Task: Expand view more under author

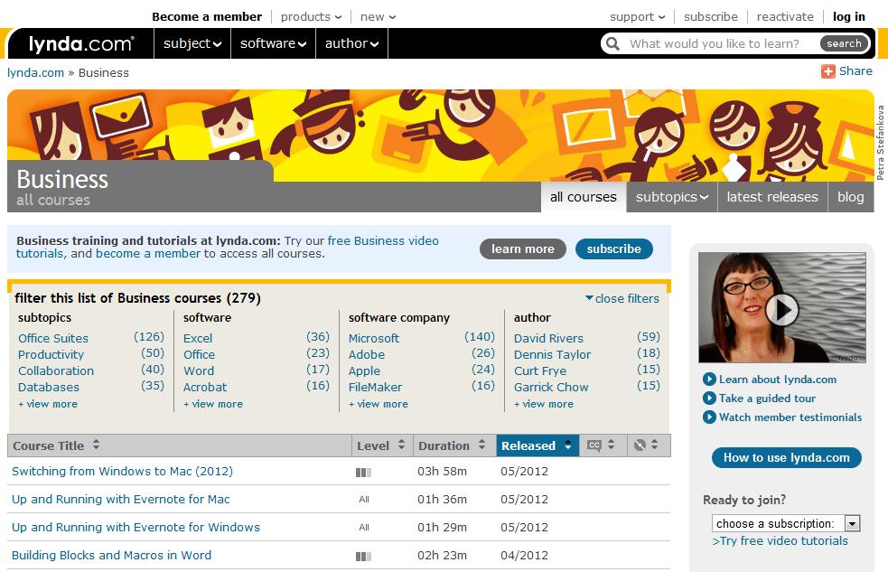Action: (x=544, y=404)
